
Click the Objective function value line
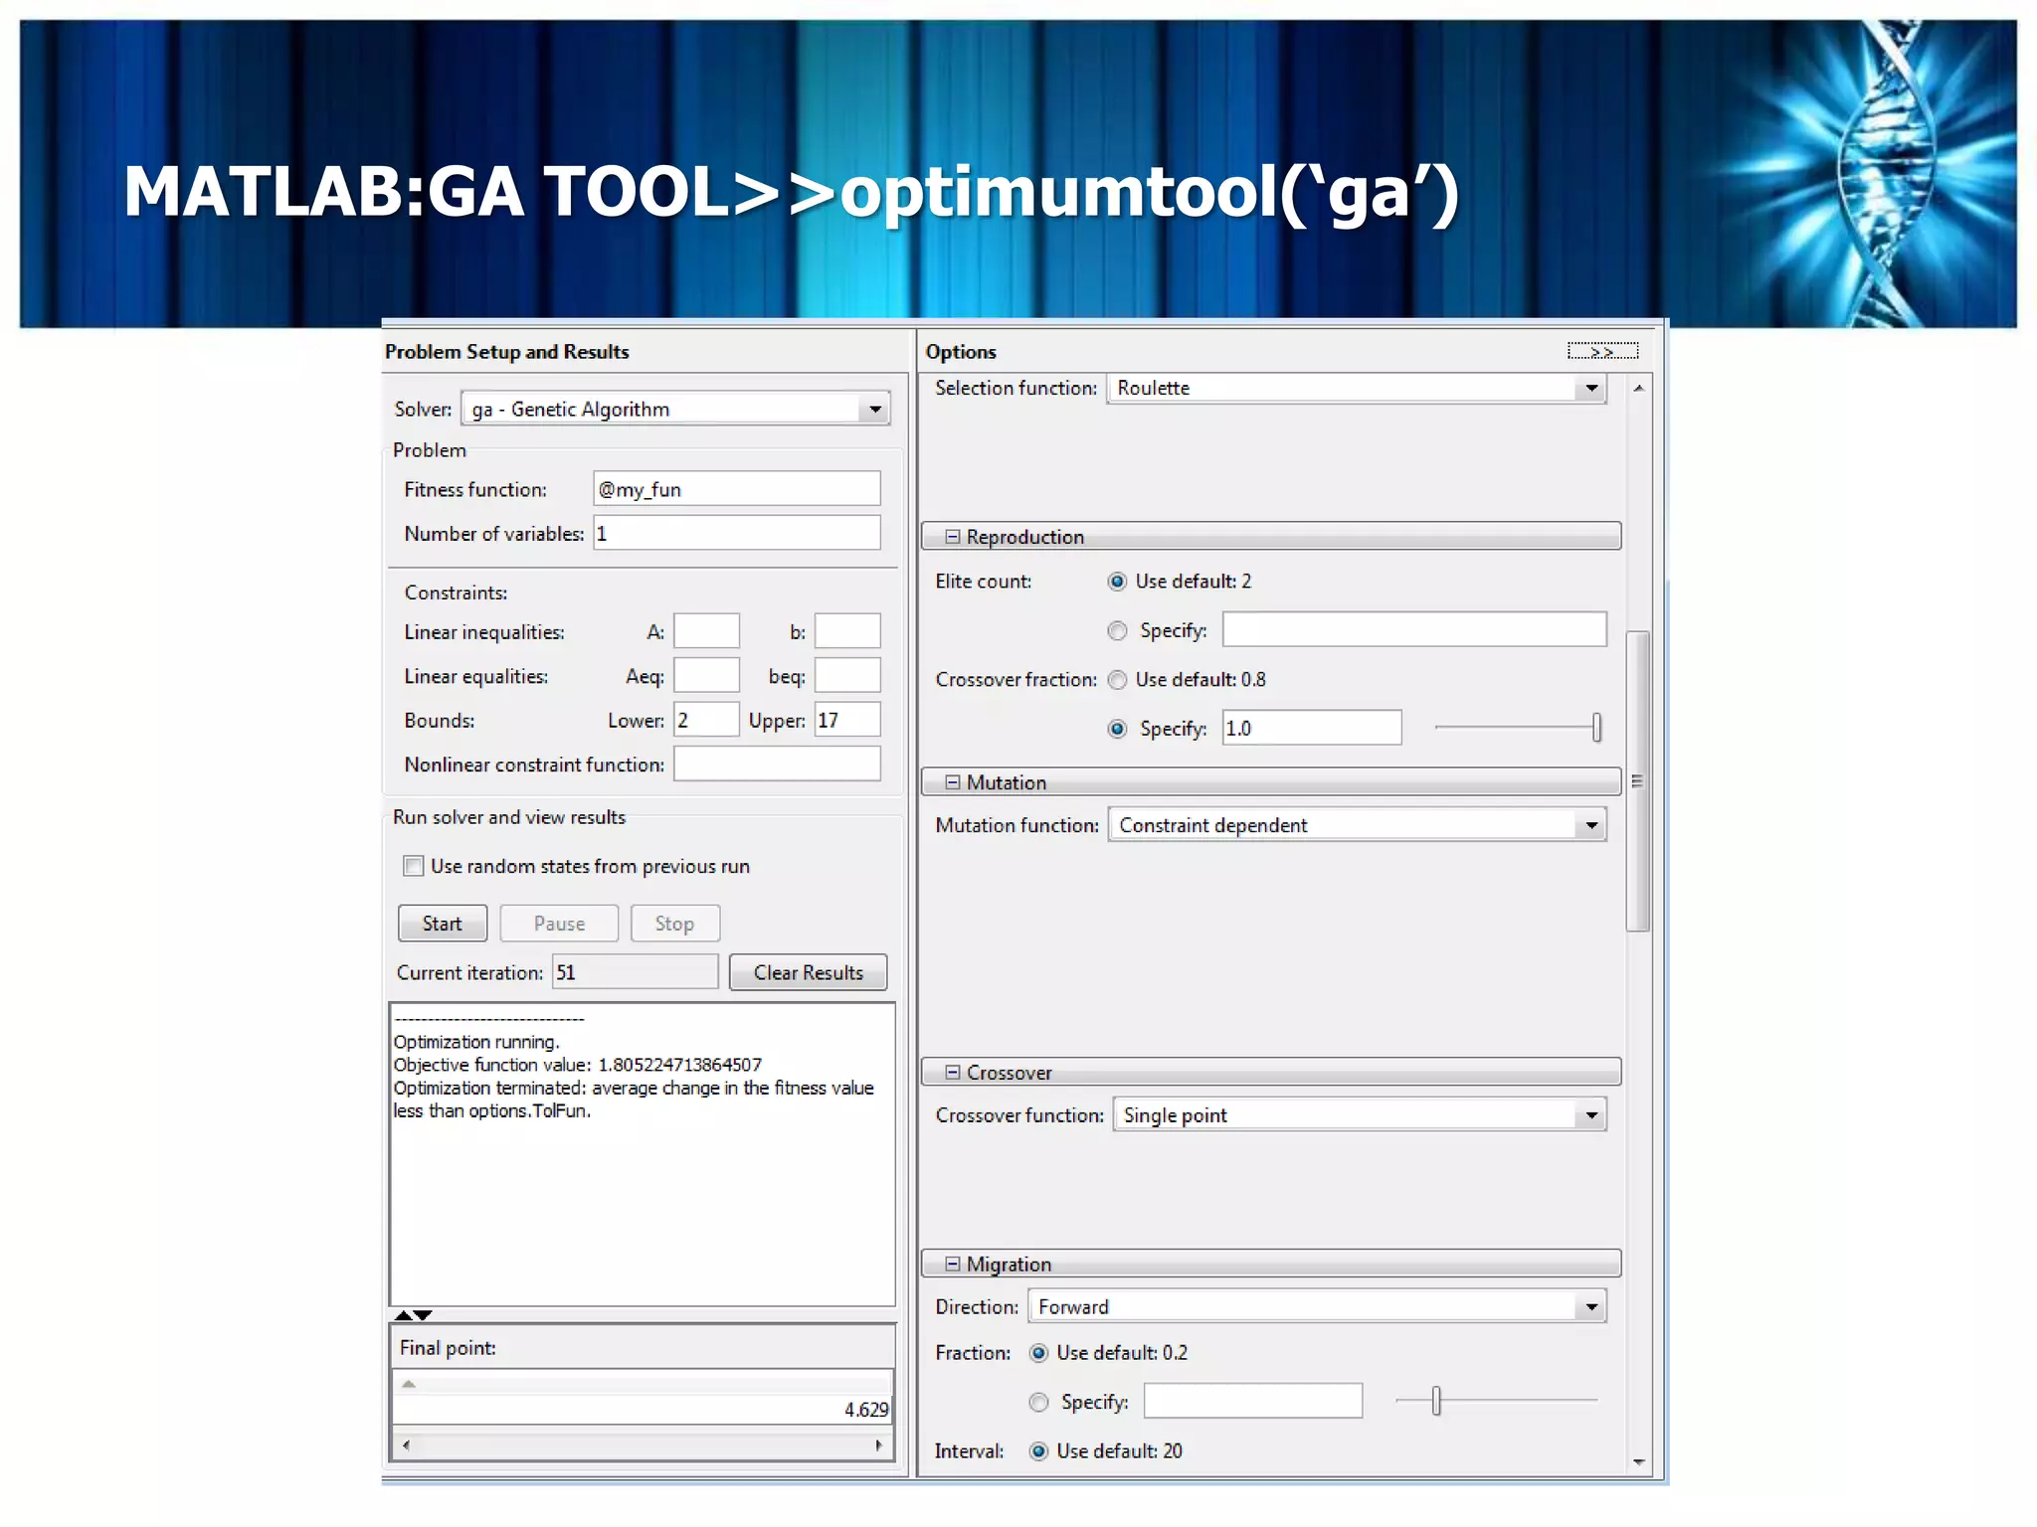pos(577,1065)
